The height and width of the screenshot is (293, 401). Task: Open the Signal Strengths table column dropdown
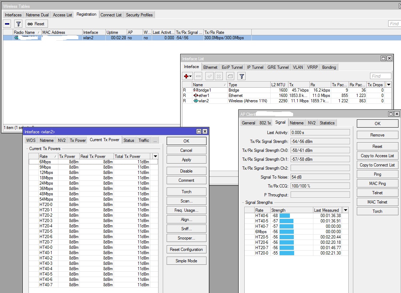345,210
